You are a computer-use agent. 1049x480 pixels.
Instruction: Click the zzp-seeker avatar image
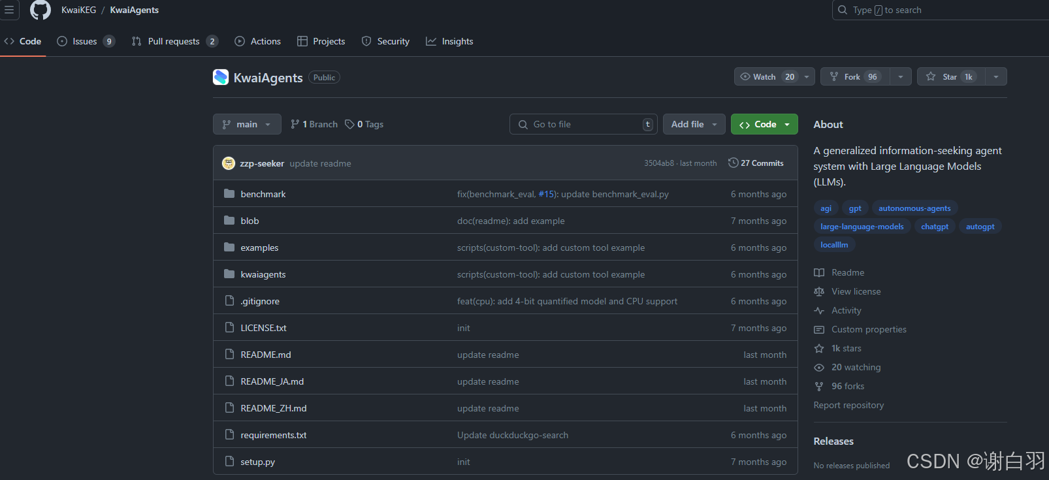coord(229,163)
